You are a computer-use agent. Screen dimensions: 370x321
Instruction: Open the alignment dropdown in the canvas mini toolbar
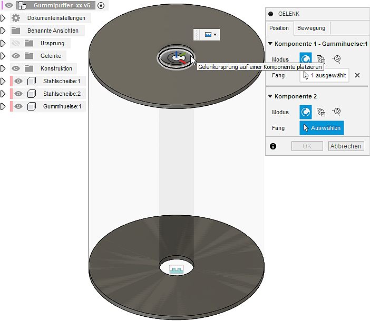(x=210, y=34)
